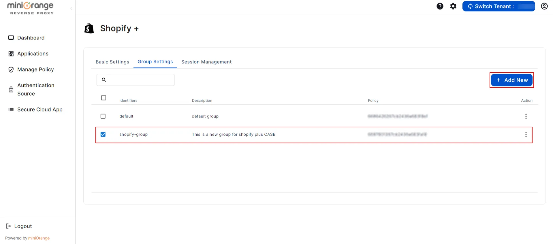Click the Switch Tenant button
This screenshot has width=553, height=244.
(499, 6)
